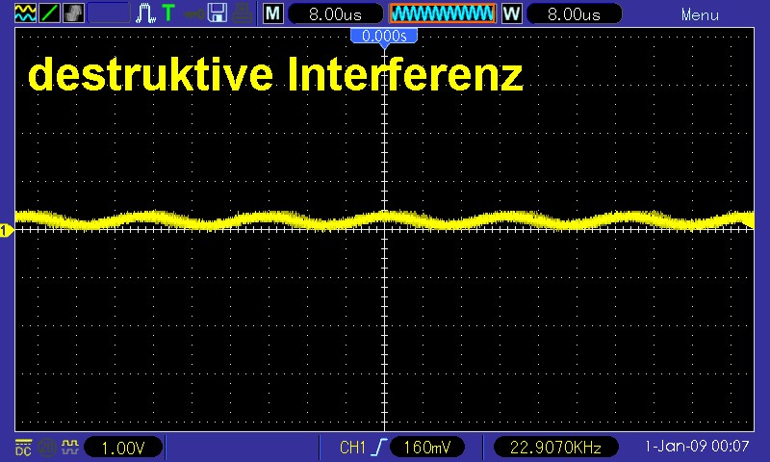This screenshot has height=462, width=770.
Task: Click the CH1 trigger source label
Action: [352, 448]
